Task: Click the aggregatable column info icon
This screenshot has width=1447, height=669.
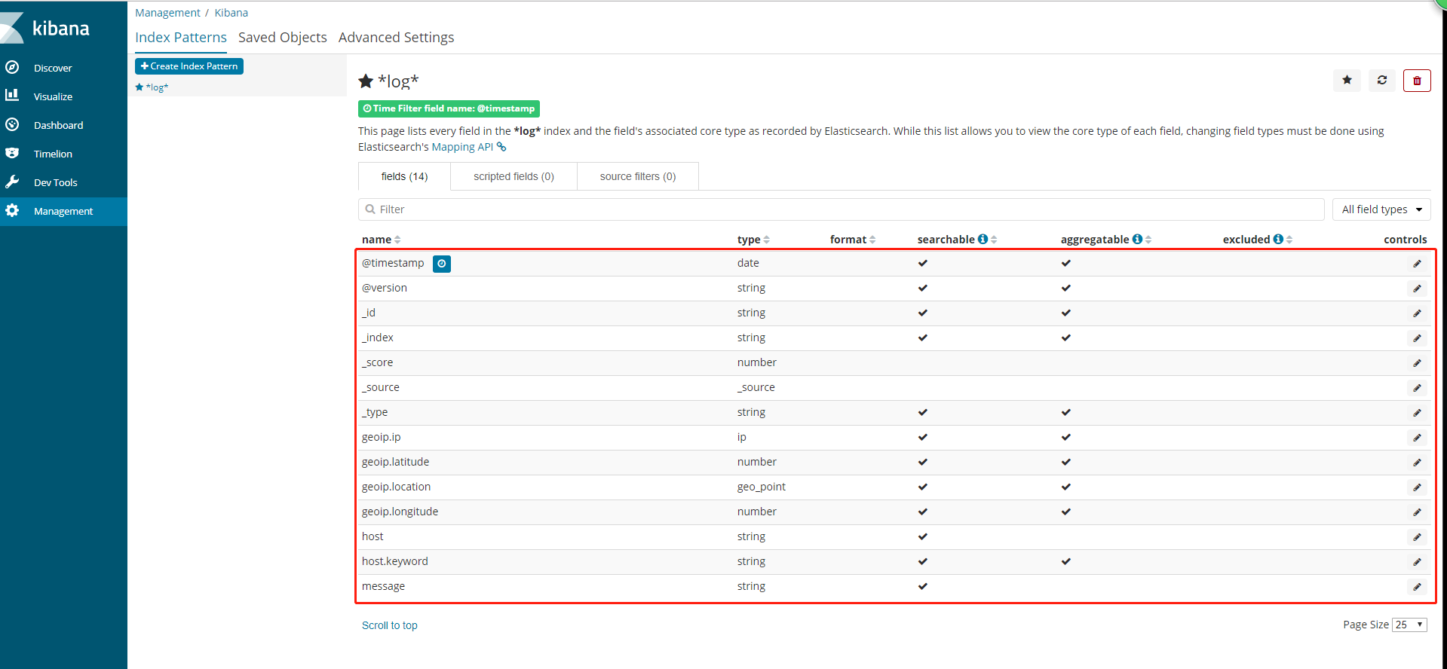Action: coord(1137,240)
